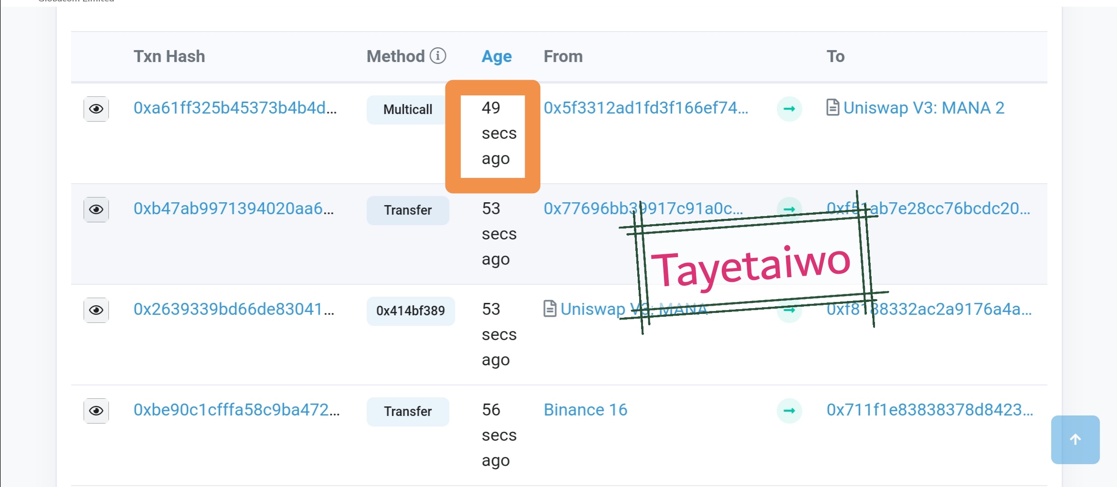The image size is (1117, 487).
Task: Click the scroll-to-top arrow button
Action: pyautogui.click(x=1075, y=439)
